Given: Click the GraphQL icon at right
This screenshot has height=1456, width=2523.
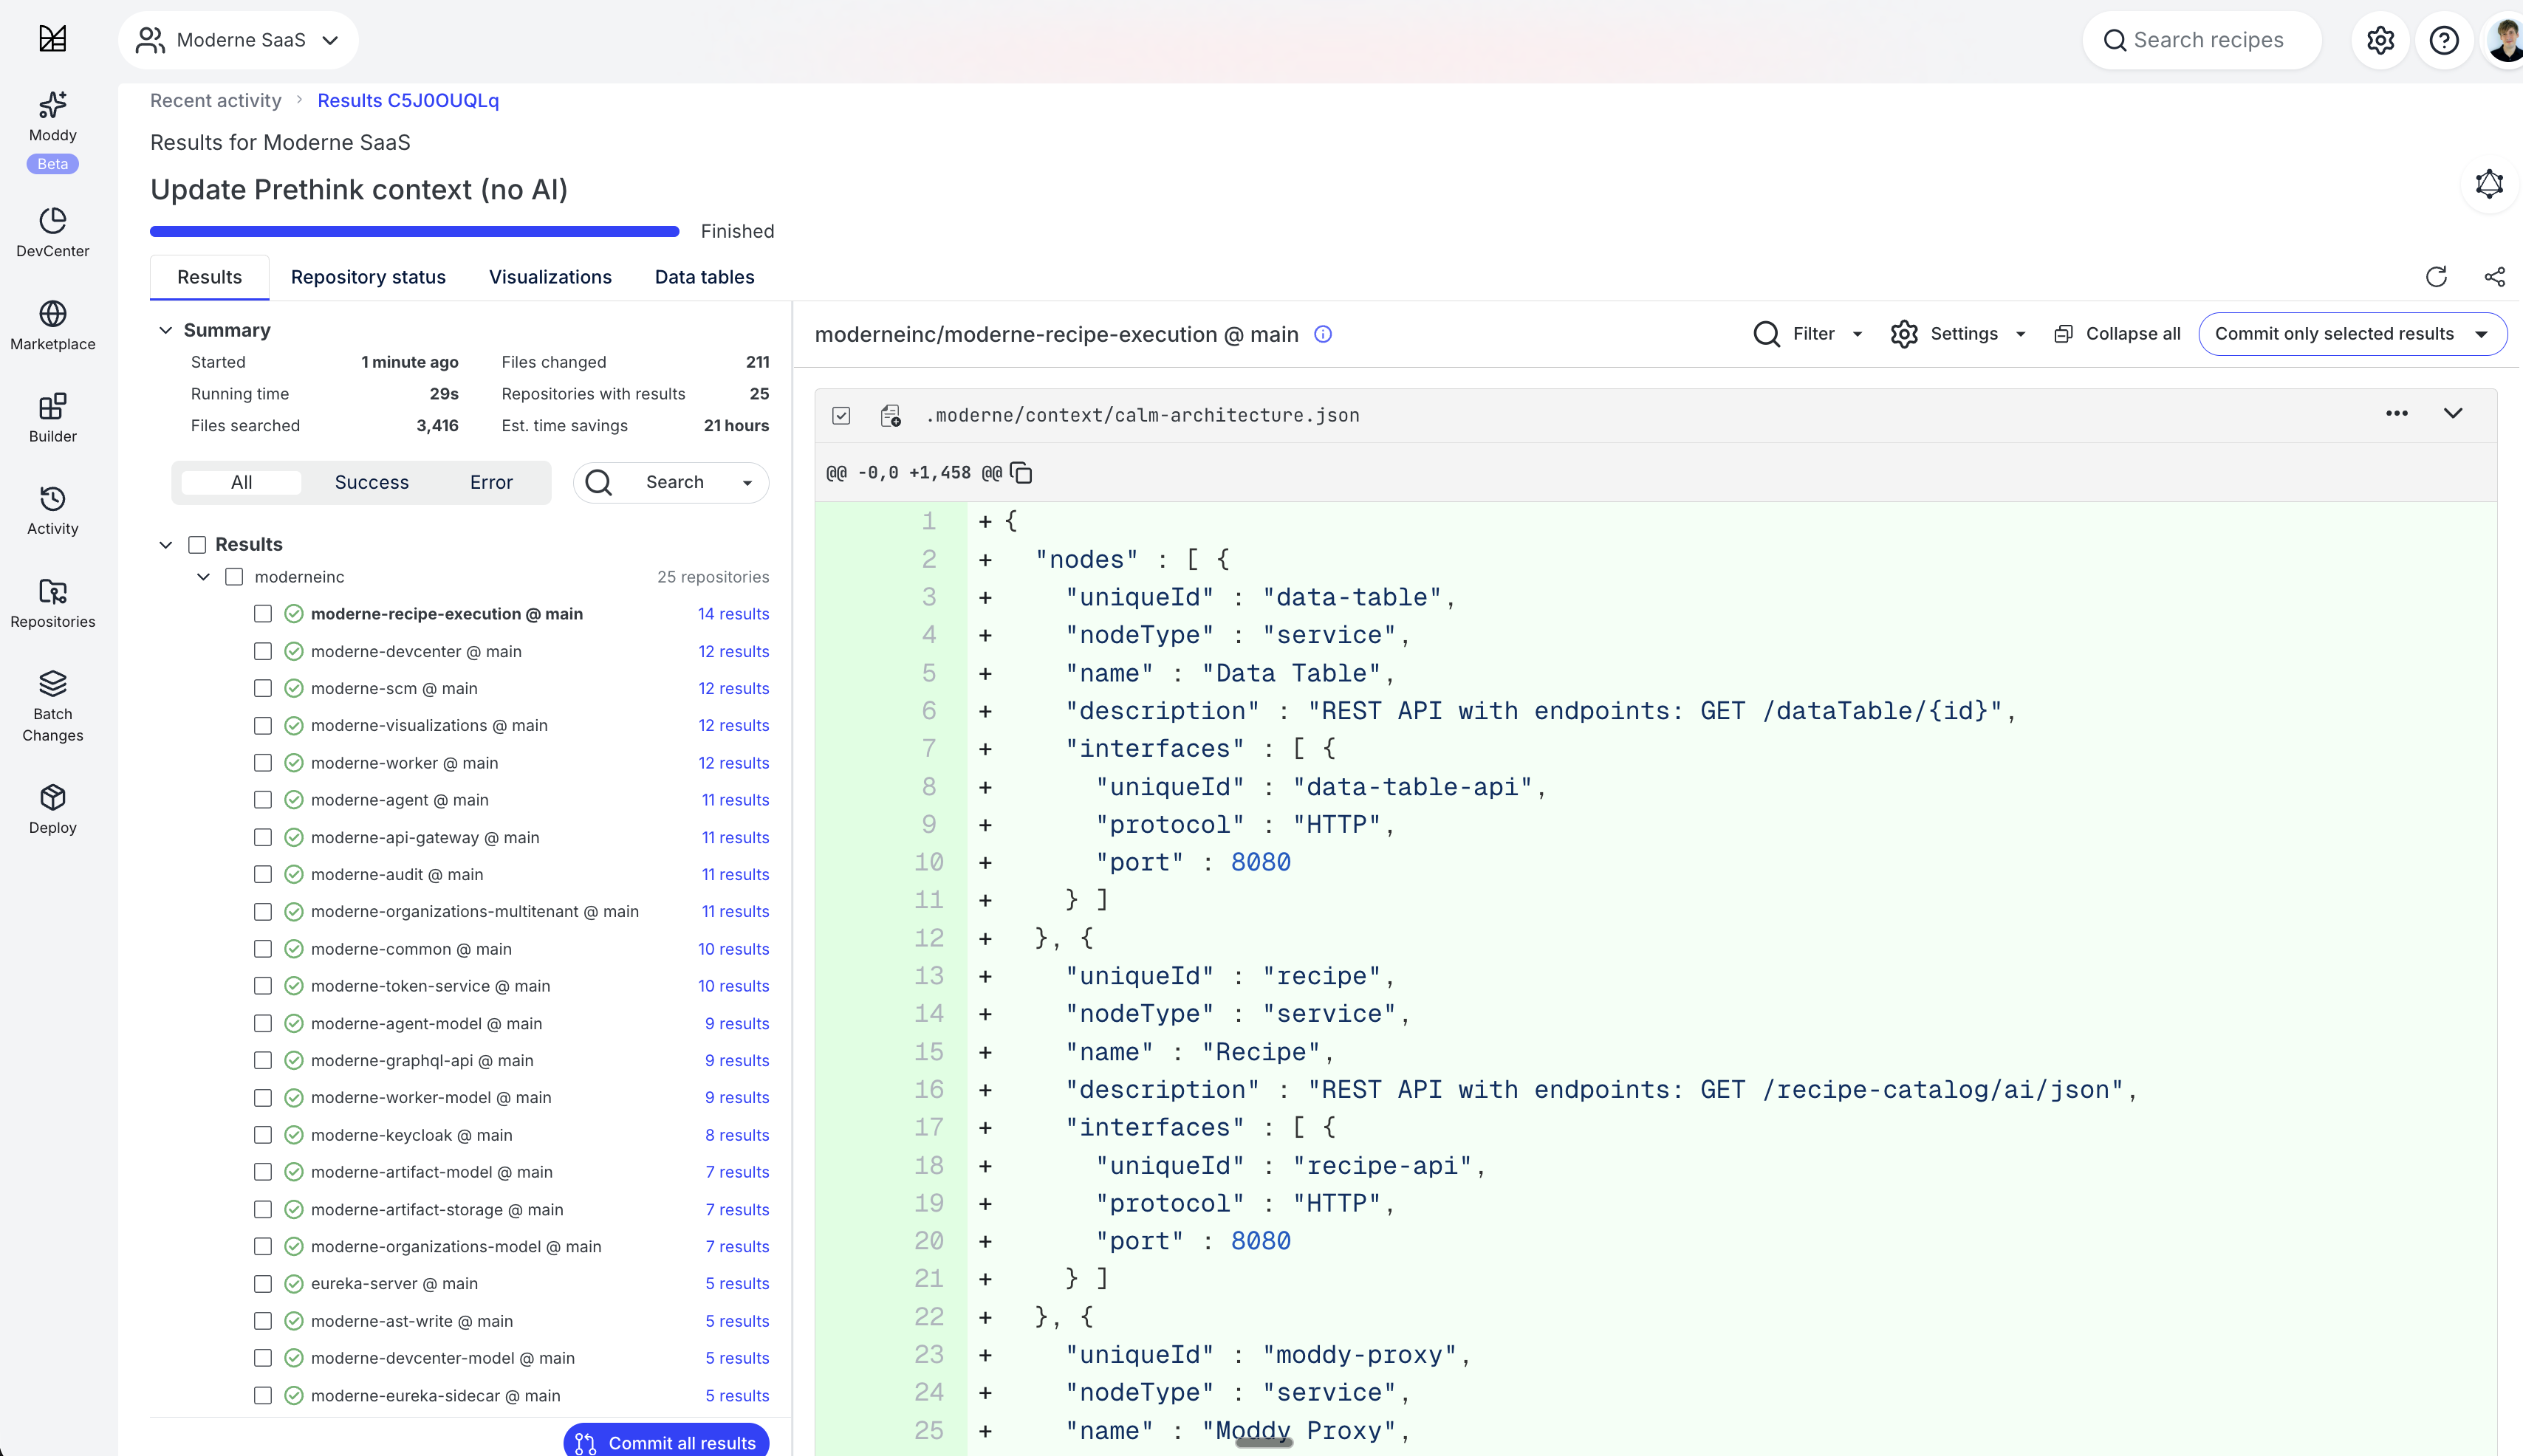Looking at the screenshot, I should coord(2489,184).
